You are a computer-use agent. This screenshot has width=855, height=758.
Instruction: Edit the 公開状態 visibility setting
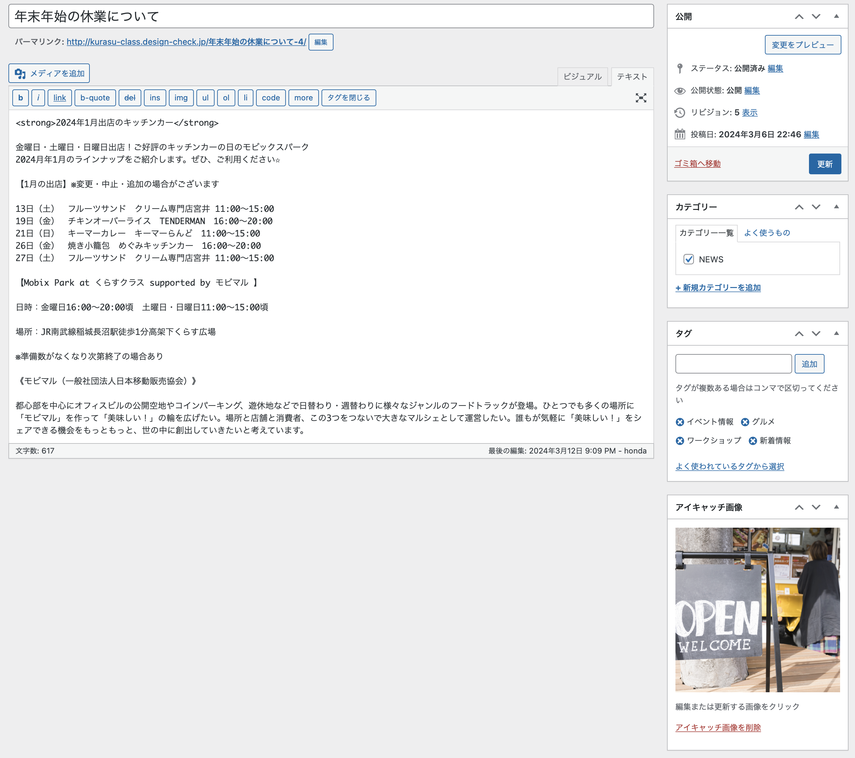click(x=752, y=91)
